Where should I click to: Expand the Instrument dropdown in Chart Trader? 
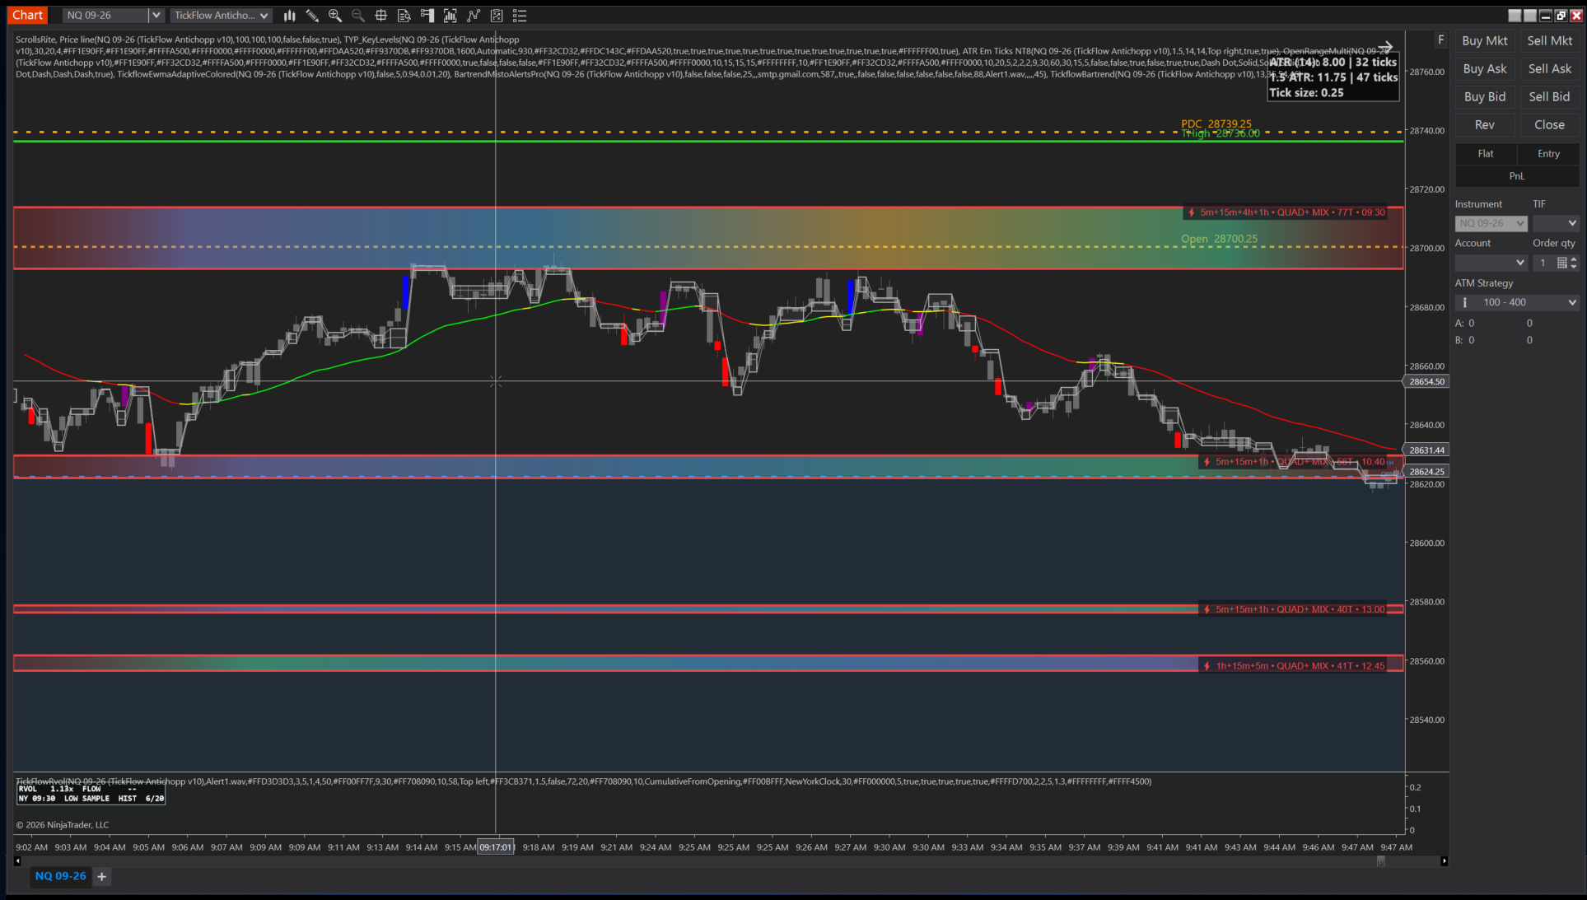(x=1491, y=223)
